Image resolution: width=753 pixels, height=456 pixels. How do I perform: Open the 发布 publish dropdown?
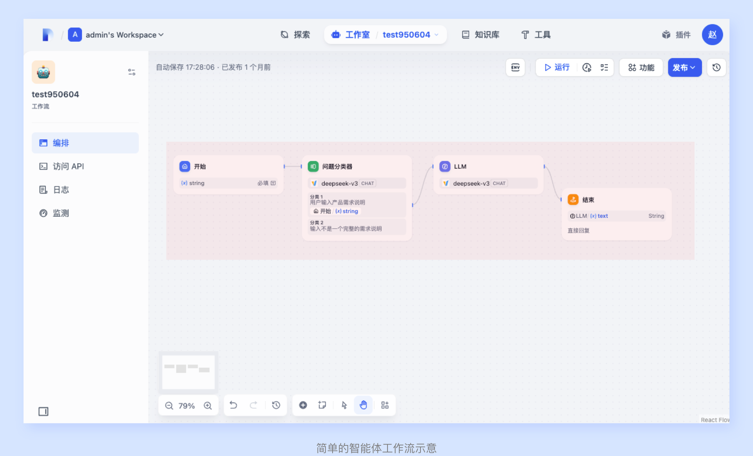[x=684, y=67]
